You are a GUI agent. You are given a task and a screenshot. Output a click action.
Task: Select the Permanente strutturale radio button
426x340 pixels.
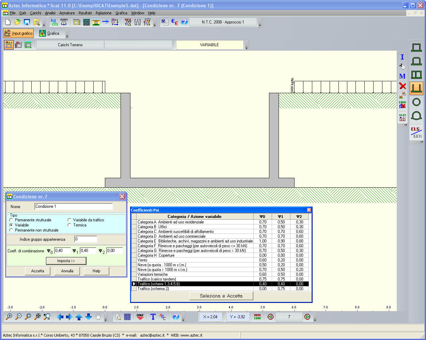coord(11,220)
